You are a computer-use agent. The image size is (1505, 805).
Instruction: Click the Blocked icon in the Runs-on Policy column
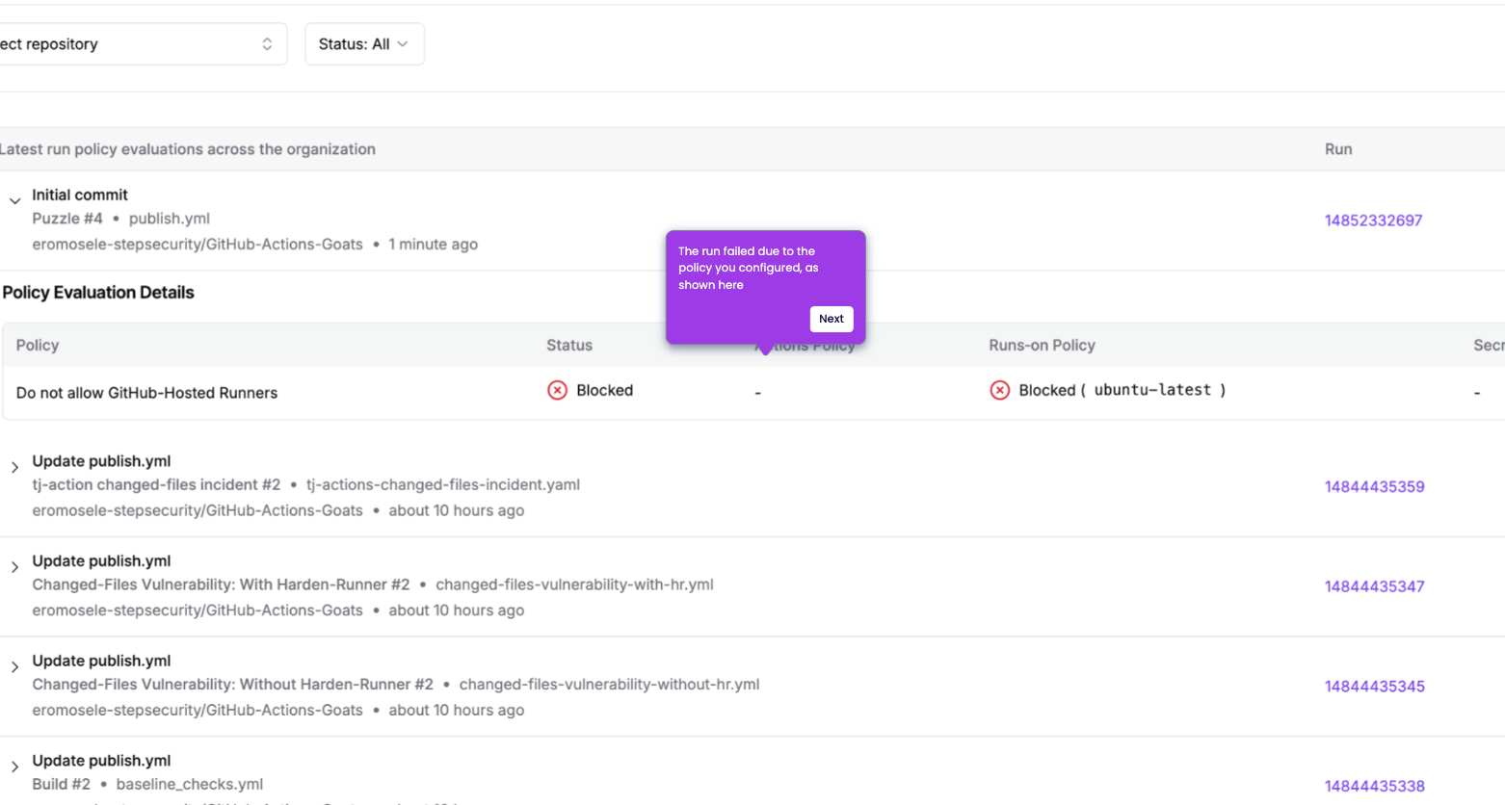pos(999,390)
